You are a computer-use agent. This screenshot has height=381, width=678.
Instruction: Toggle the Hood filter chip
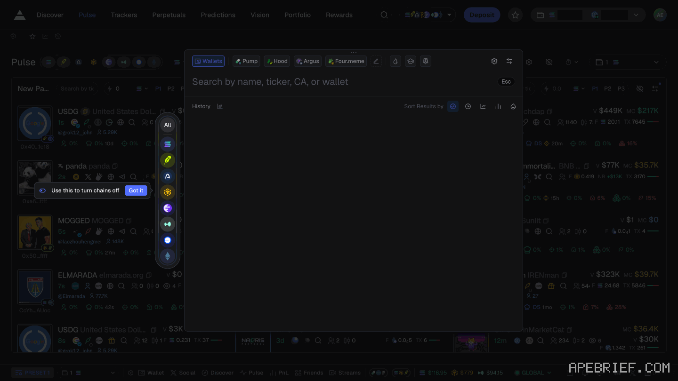(277, 61)
